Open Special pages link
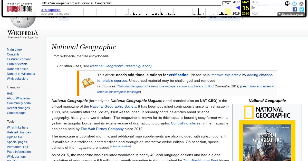Viewport: 308px width, 161px height. click(17, 142)
